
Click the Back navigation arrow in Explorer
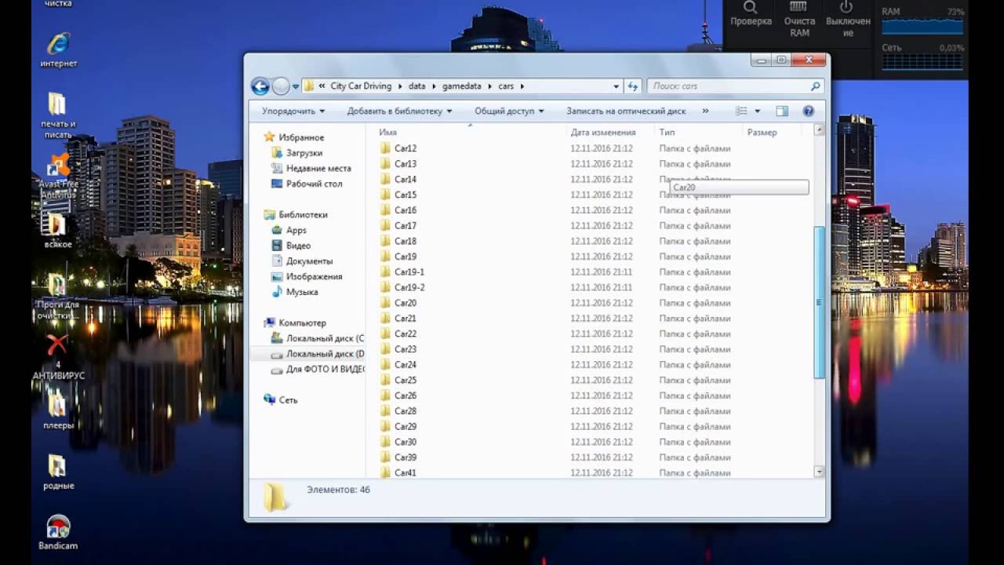(260, 86)
